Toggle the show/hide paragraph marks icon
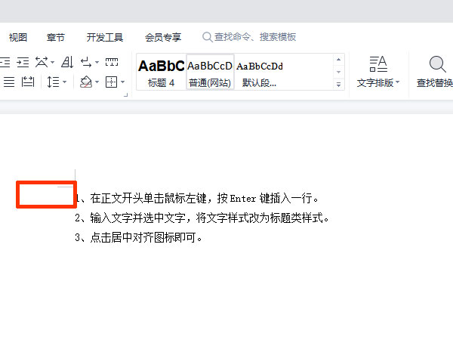 point(88,62)
